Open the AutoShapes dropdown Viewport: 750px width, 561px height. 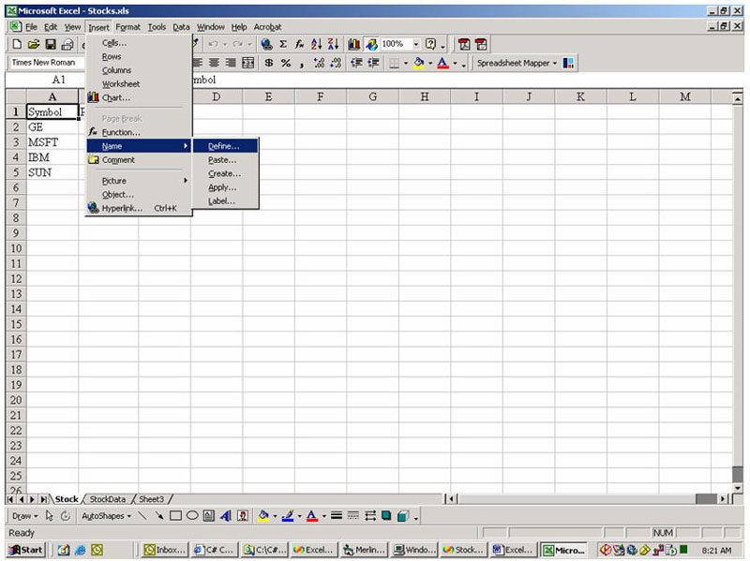(106, 516)
